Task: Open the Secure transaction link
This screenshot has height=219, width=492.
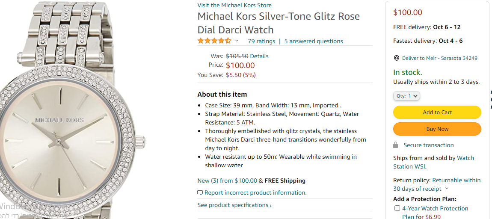Action: click(429, 145)
